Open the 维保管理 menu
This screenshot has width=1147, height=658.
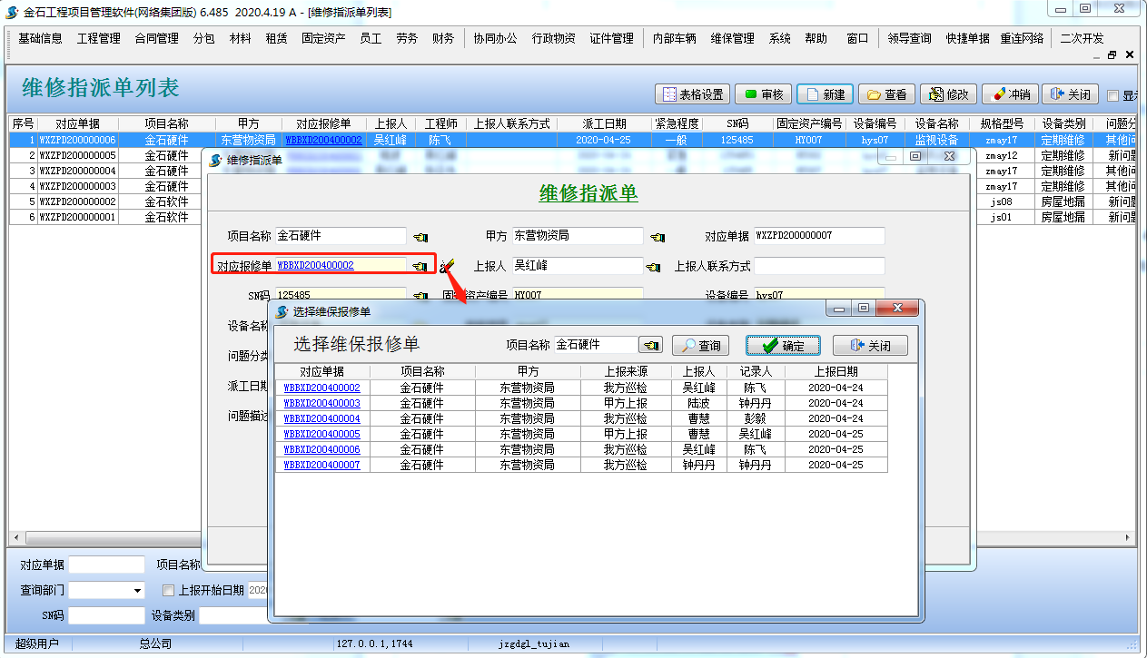coord(732,38)
